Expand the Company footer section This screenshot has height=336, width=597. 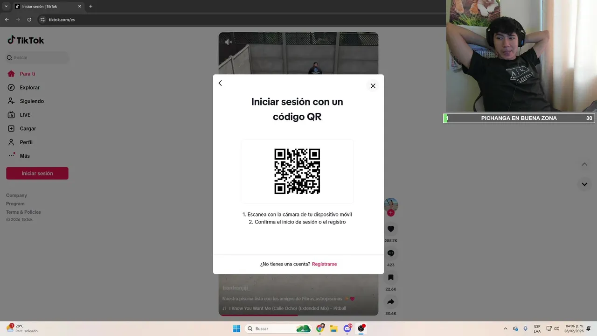[16, 196]
